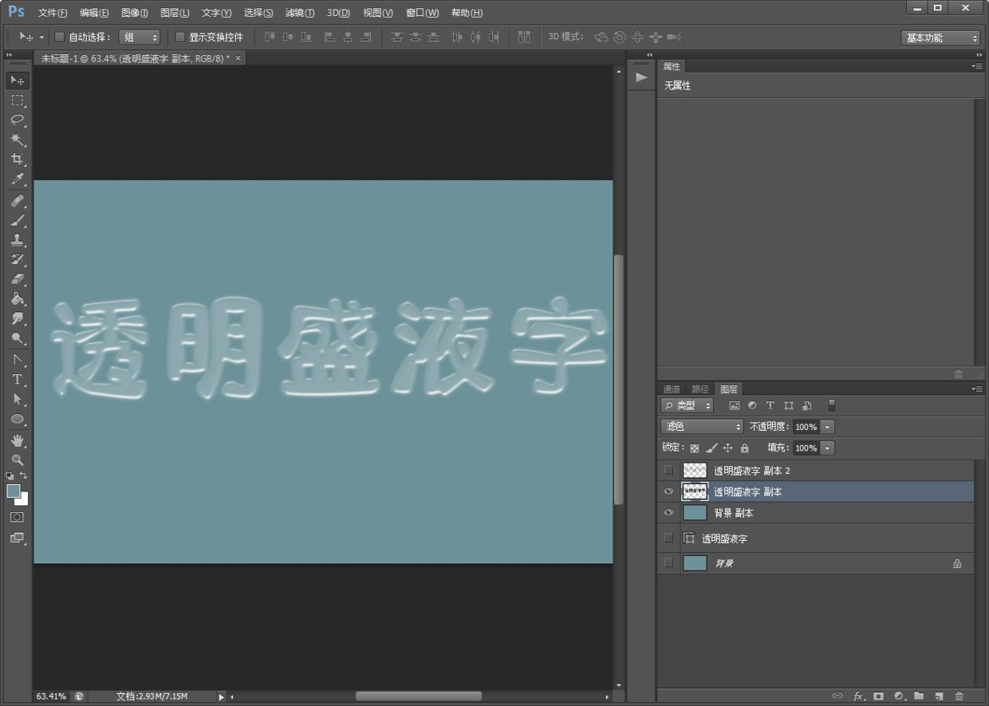Link the selected layers

coord(837,696)
